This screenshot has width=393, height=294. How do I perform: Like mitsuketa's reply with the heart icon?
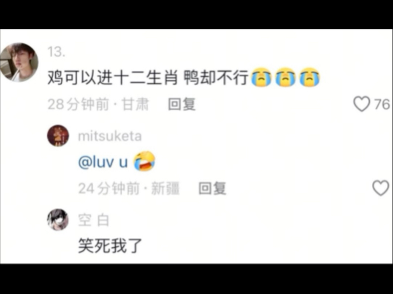381,188
